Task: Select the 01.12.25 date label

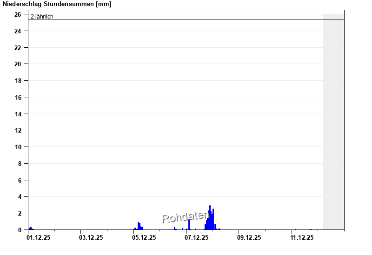Action: tap(38, 238)
